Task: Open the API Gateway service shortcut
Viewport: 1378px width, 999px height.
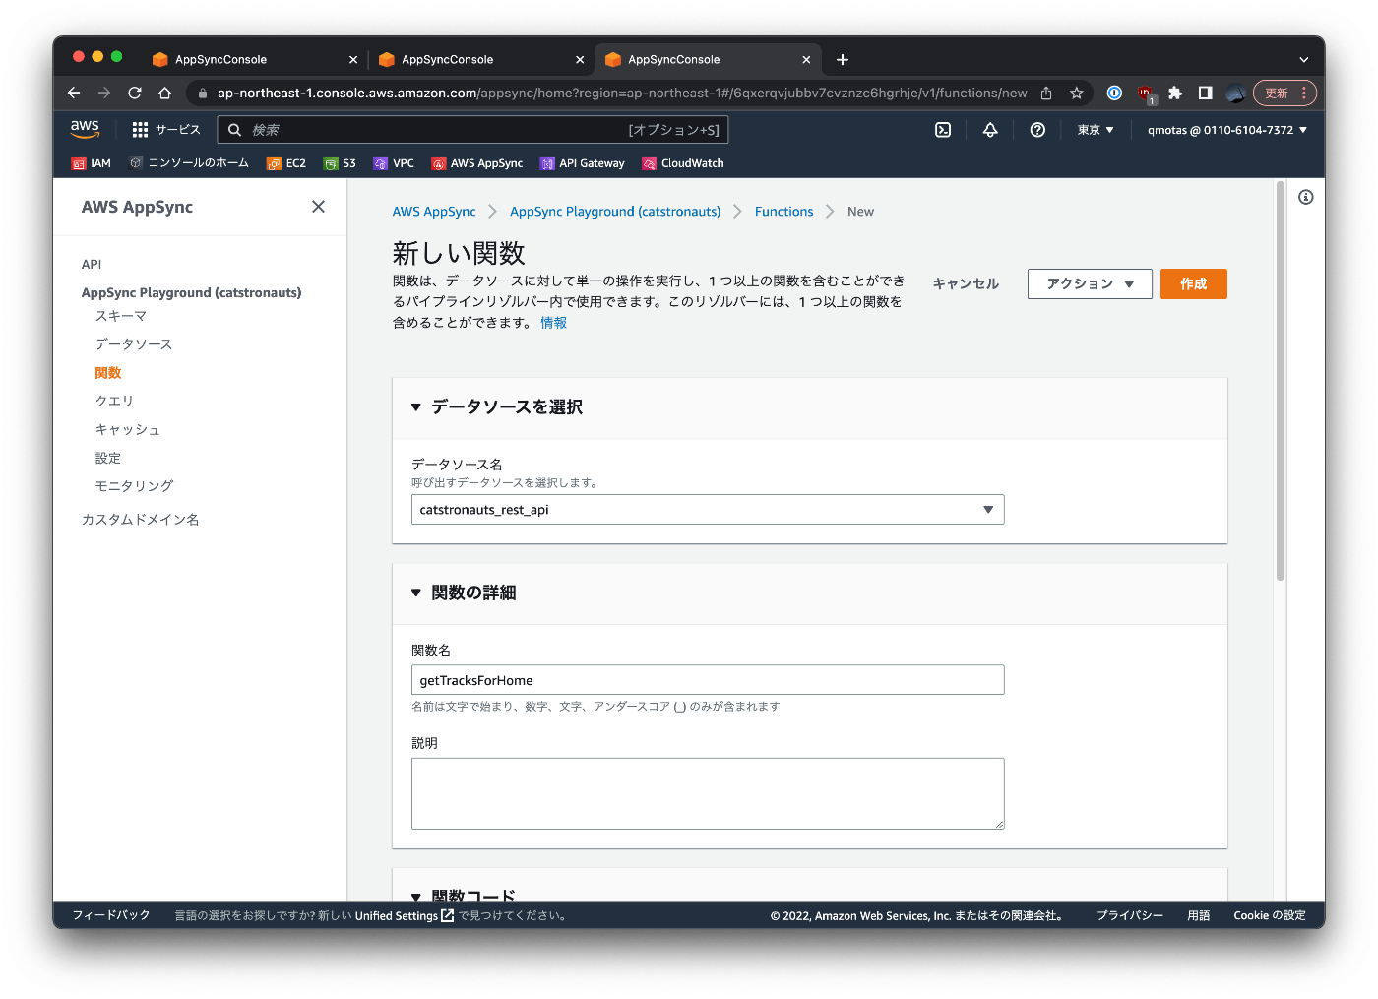Action: pos(583,164)
